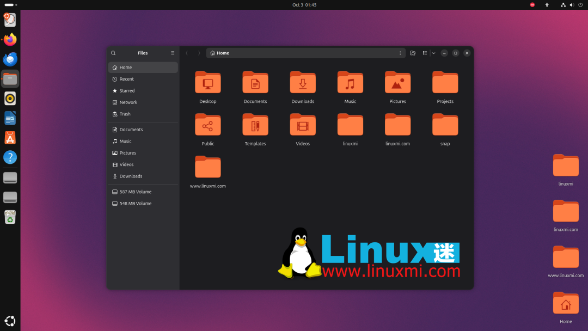Open Show Applications Ubuntu logo button

10,321
